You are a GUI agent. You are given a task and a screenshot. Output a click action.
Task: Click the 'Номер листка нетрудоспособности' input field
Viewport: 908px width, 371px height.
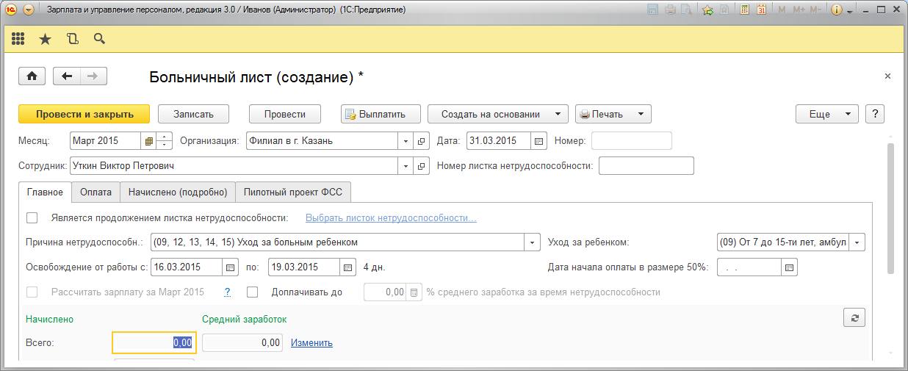(646, 166)
